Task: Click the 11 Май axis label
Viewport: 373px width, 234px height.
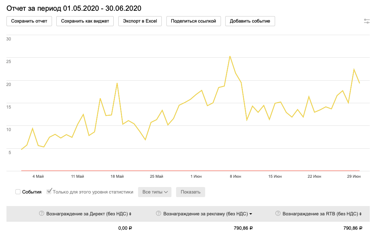Action: coord(77,176)
